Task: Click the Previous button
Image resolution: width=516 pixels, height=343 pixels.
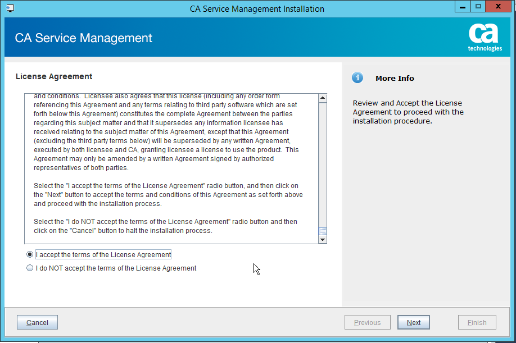Action: [367, 322]
